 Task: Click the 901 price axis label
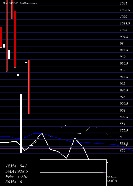(123, 111)
